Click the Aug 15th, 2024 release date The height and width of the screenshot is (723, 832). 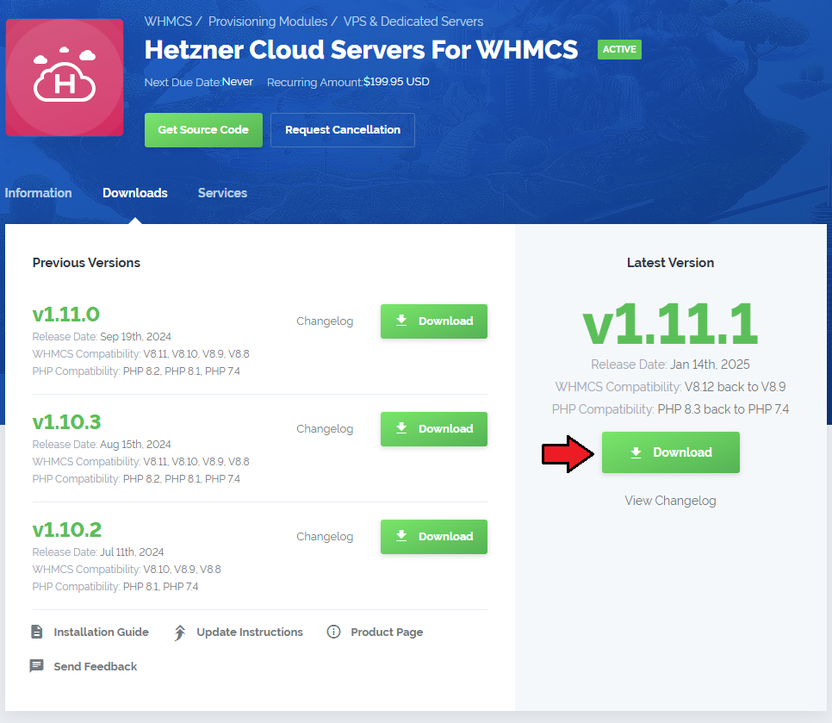(x=135, y=445)
